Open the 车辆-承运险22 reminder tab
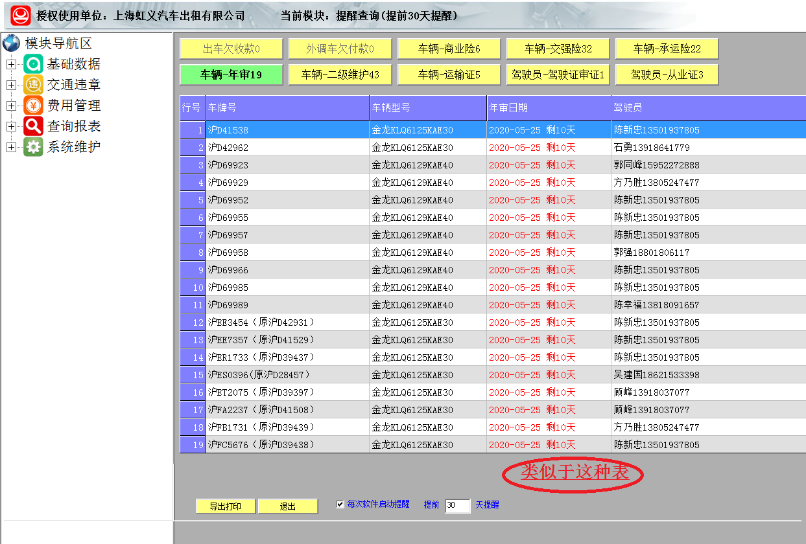The image size is (806, 544). pyautogui.click(x=667, y=49)
